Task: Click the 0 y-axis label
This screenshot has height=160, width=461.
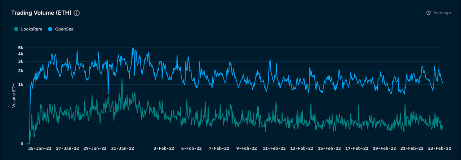Action: (22, 144)
